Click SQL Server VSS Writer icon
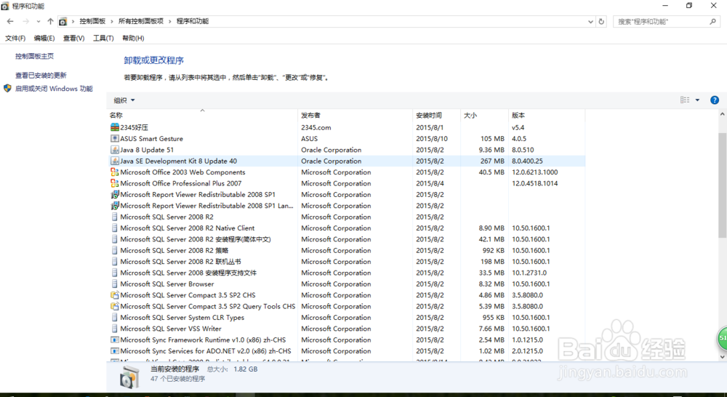This screenshot has height=397, width=727. click(x=115, y=329)
